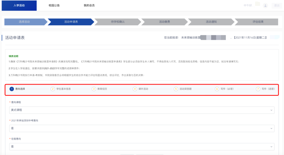
Task: Click the 未来领袖训练营 current enrollment text
Action: pyautogui.click(x=191, y=38)
